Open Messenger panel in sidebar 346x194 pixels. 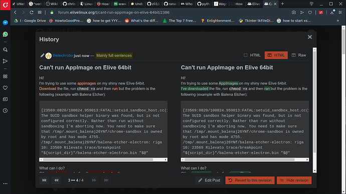click(x=6, y=23)
